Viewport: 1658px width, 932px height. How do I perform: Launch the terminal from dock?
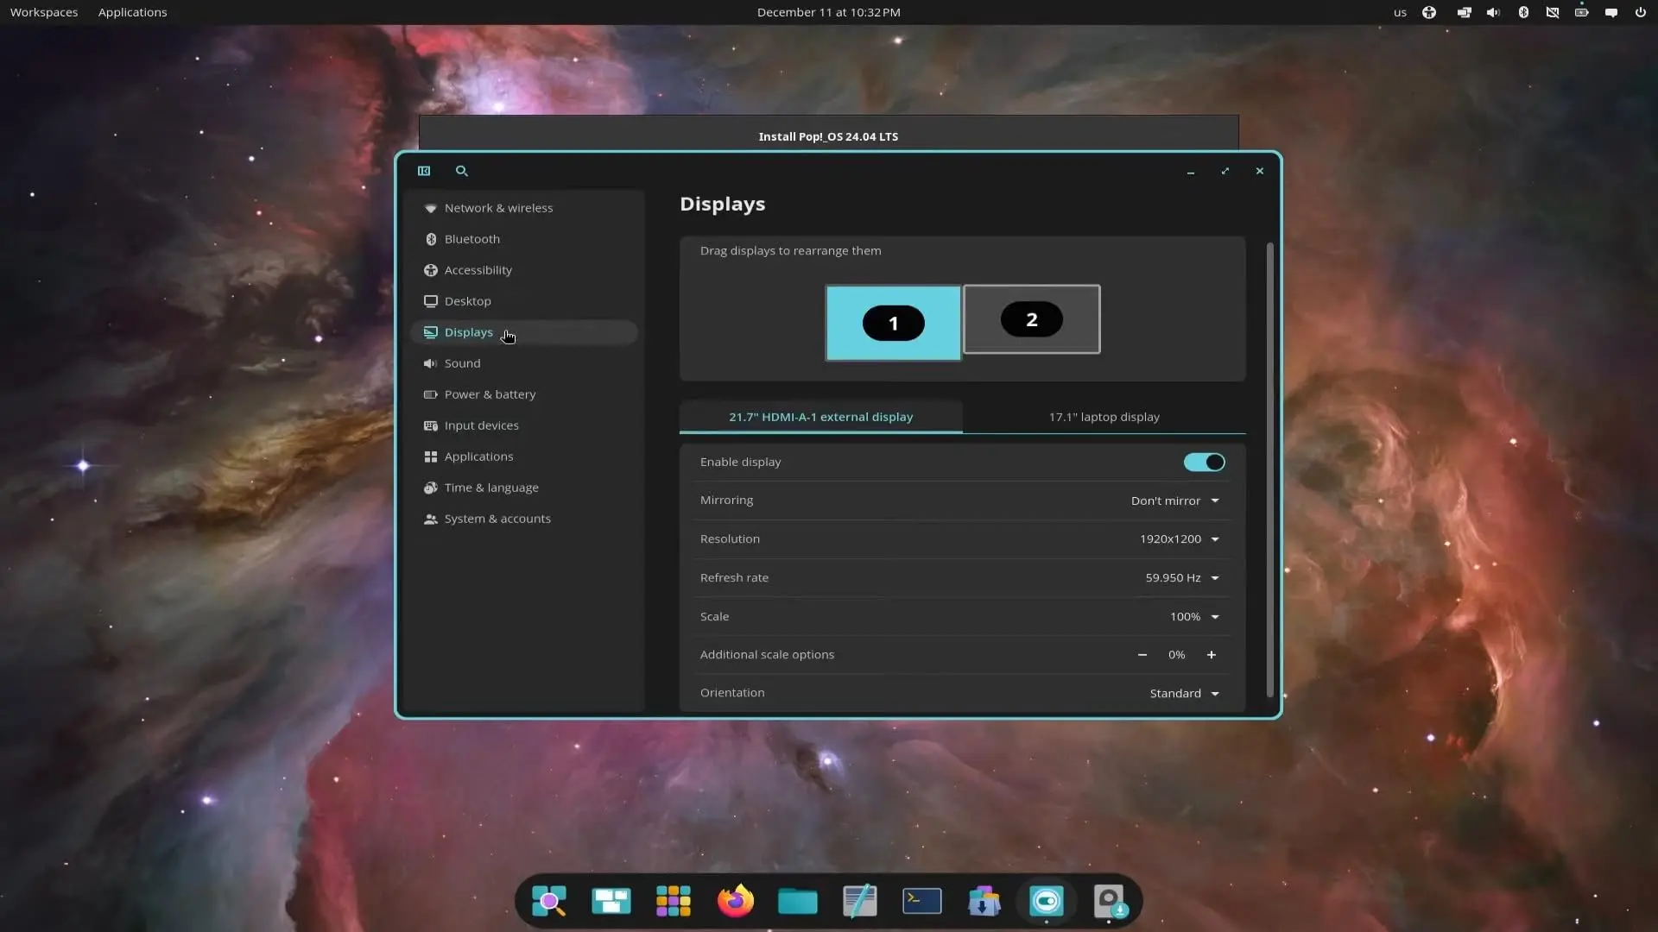pyautogui.click(x=922, y=901)
